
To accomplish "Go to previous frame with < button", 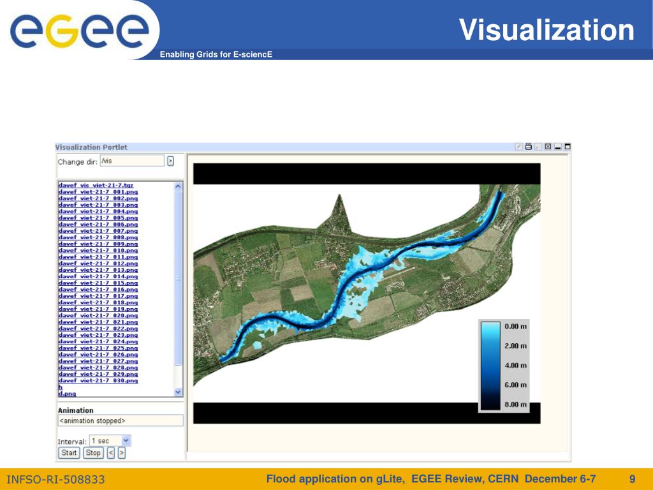I will pos(111,453).
